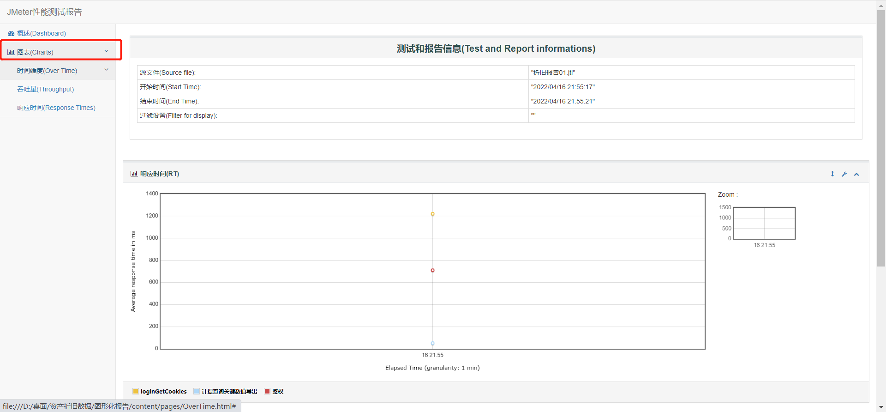Click the 源文件(Source file) label cell
The image size is (886, 412).
333,73
